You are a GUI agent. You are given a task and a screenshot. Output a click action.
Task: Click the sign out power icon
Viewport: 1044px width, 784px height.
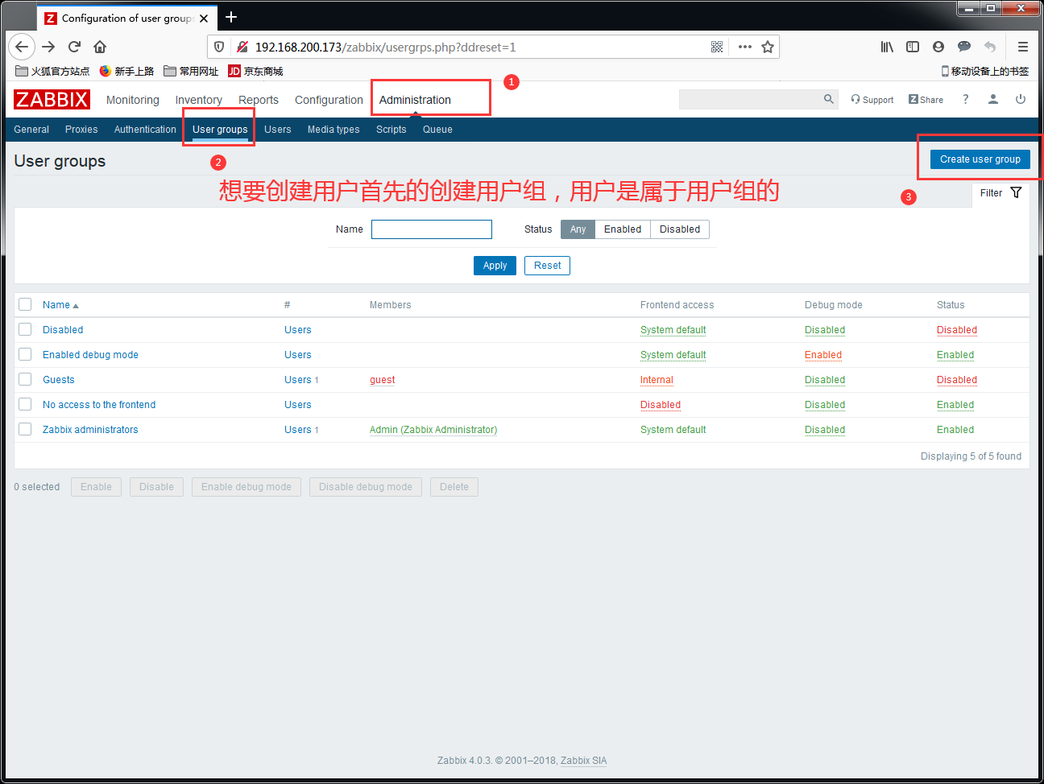1020,99
